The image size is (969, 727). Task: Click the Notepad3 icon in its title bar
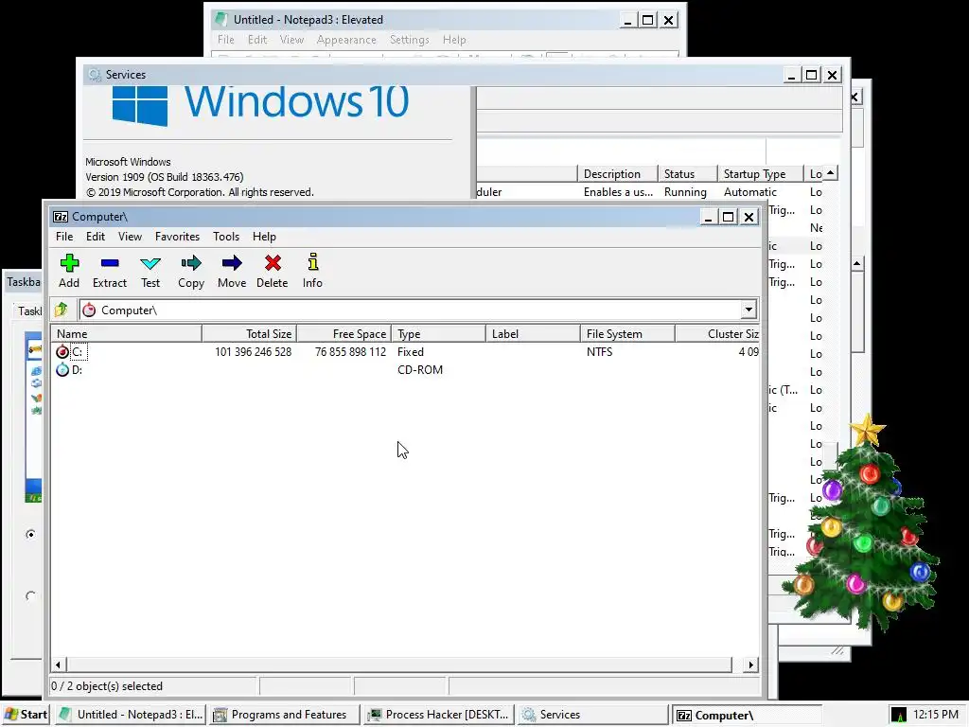tap(220, 19)
